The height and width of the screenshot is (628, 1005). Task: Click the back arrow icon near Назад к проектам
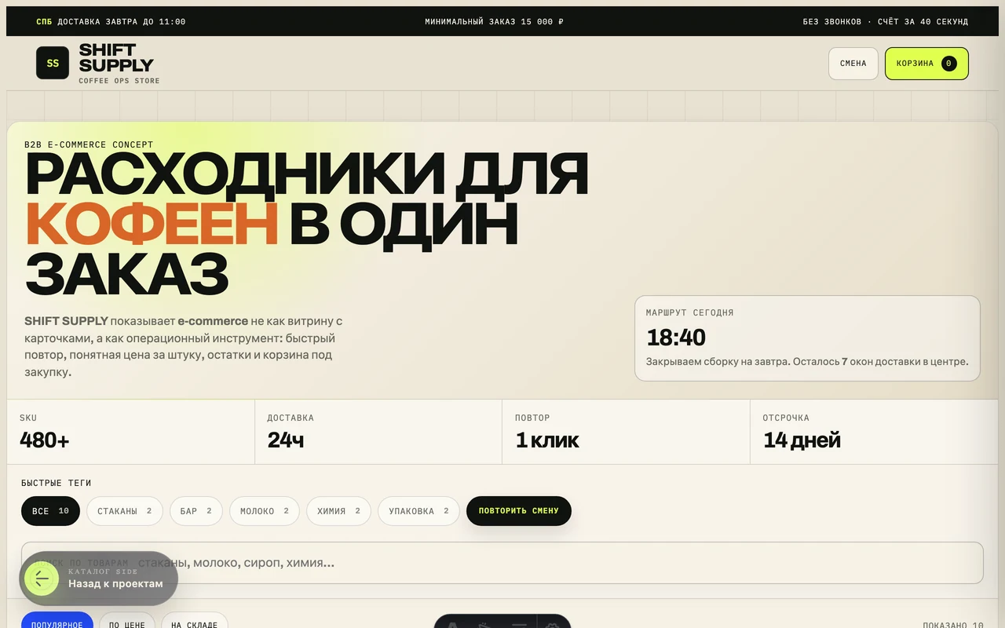(42, 579)
